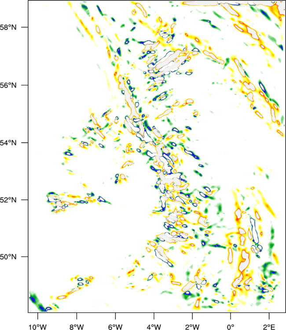Click the 56°N latitude label

coord(12,85)
